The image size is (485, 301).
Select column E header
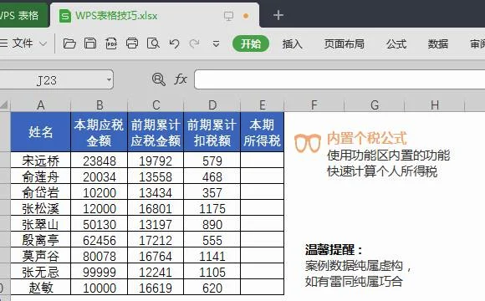coord(262,105)
